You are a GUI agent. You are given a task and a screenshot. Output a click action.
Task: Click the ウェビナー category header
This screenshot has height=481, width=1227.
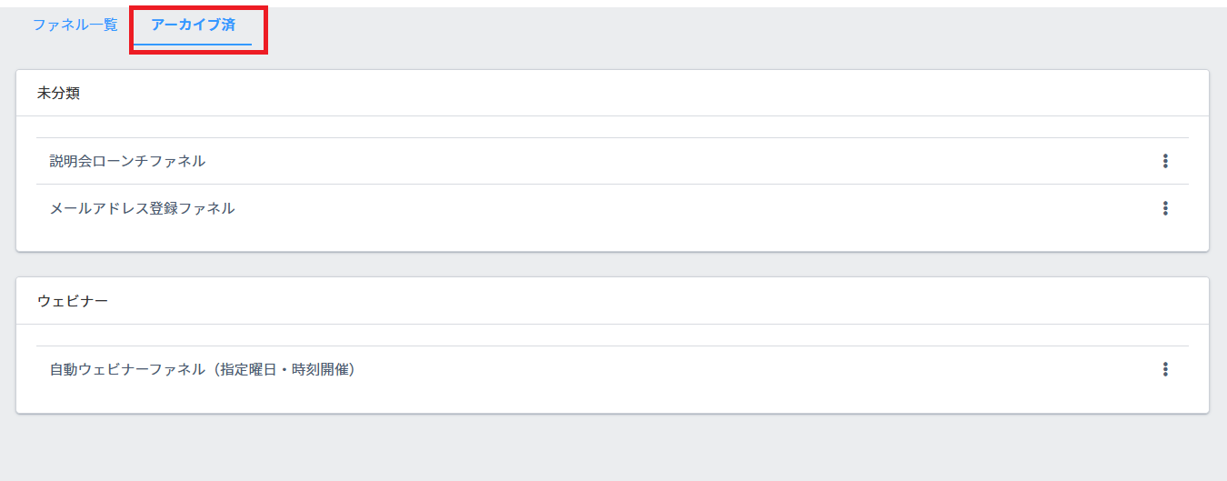click(73, 301)
